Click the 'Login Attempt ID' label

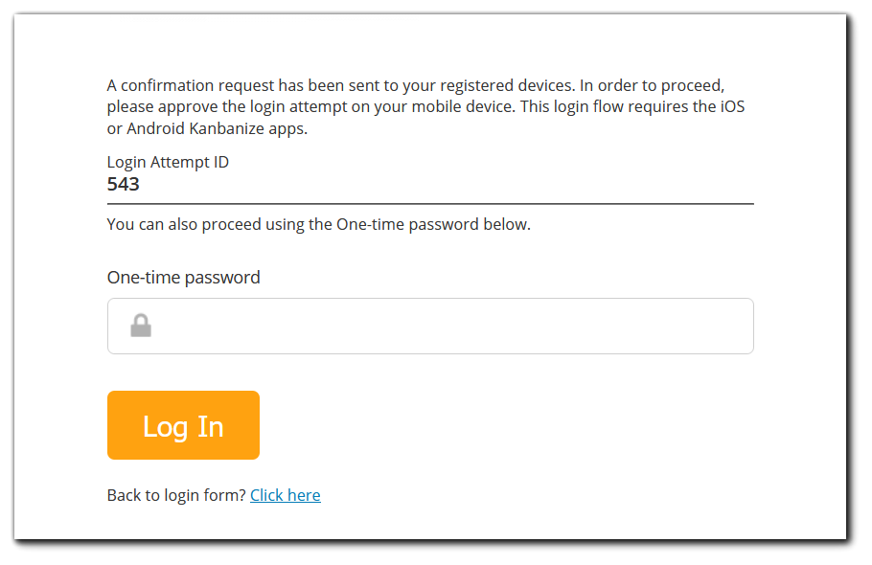(168, 162)
